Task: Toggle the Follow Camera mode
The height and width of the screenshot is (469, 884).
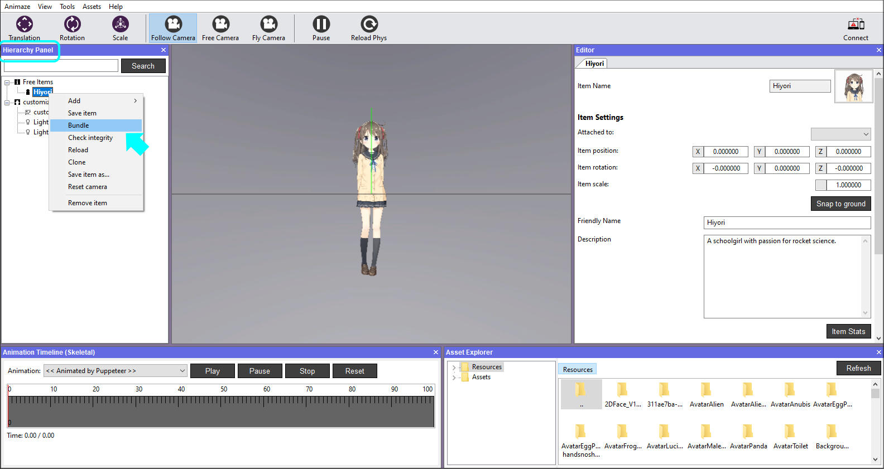Action: point(173,28)
